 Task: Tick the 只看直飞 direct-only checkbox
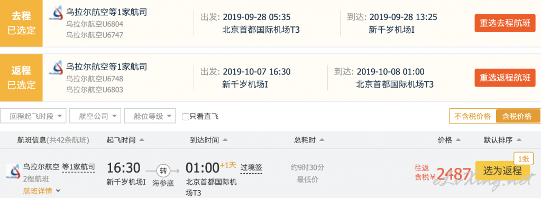pyautogui.click(x=186, y=116)
